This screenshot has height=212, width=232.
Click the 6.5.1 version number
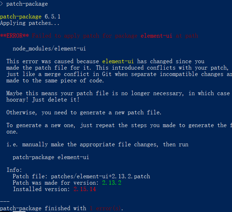(53, 16)
